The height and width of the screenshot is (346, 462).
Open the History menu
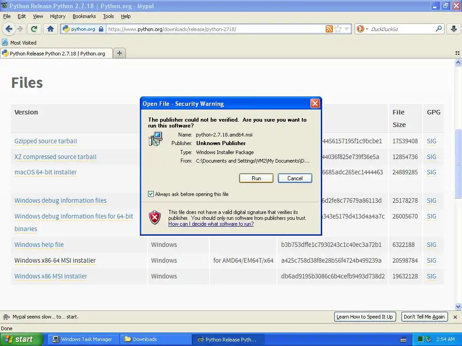coord(58,16)
